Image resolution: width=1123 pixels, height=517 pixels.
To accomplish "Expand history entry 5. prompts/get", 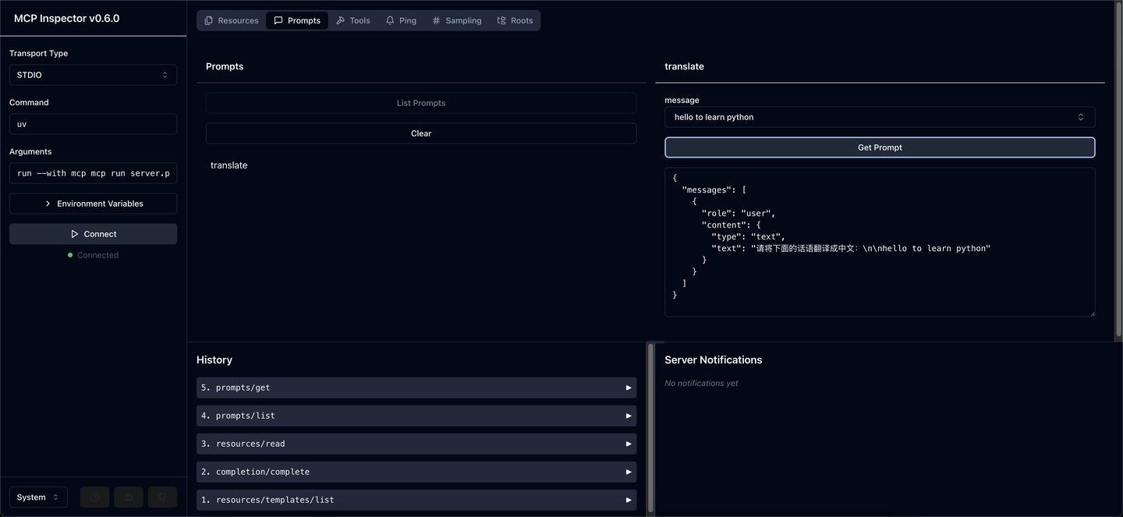I will click(x=416, y=388).
